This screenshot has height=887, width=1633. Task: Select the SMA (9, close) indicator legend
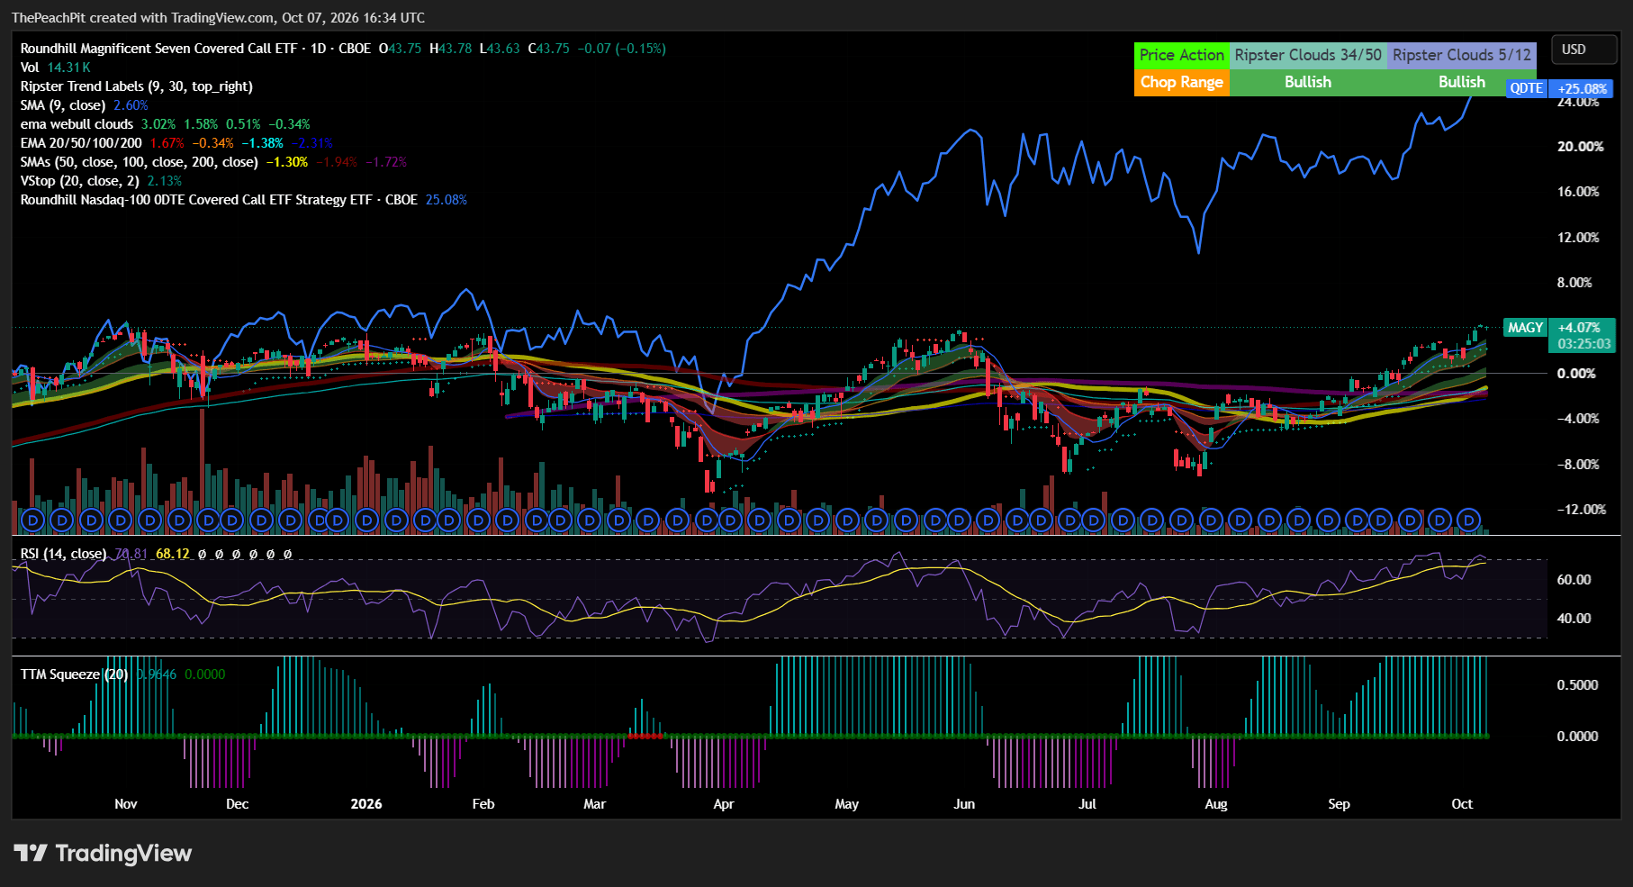click(x=85, y=105)
